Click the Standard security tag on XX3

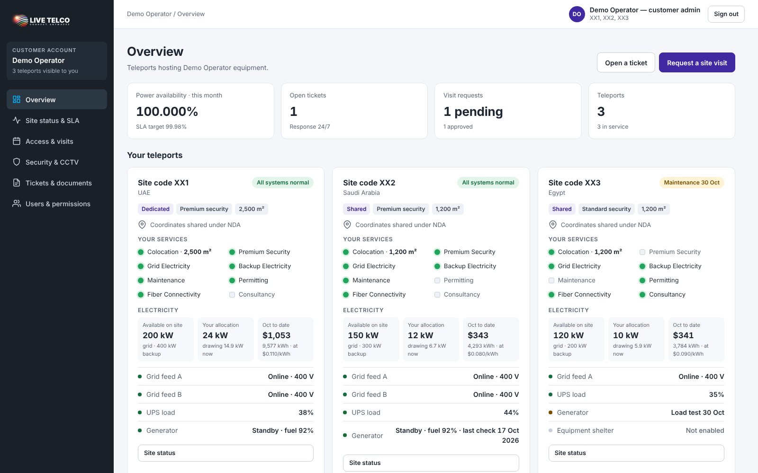coord(606,209)
